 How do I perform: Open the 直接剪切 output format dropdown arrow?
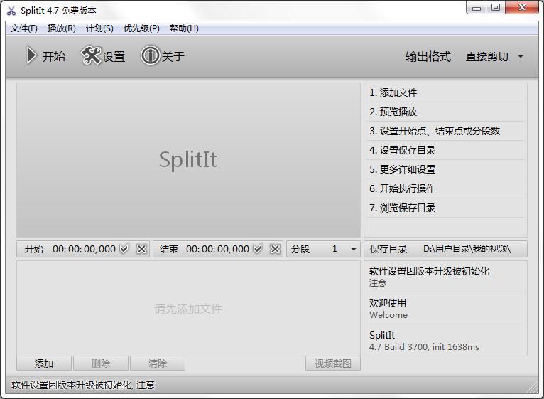(x=521, y=57)
